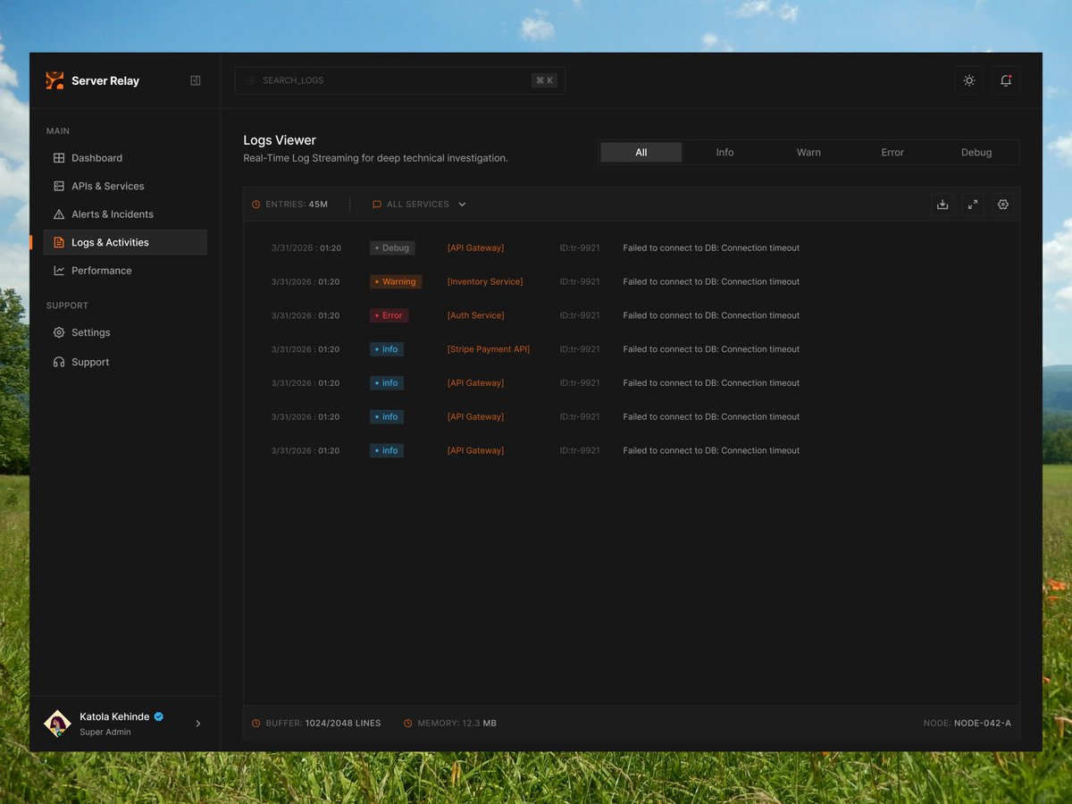The height and width of the screenshot is (804, 1072).
Task: Expand the search shortcut field options
Action: (x=543, y=80)
